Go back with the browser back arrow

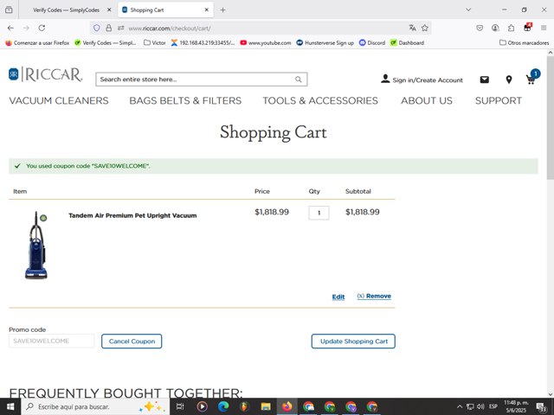(10, 28)
